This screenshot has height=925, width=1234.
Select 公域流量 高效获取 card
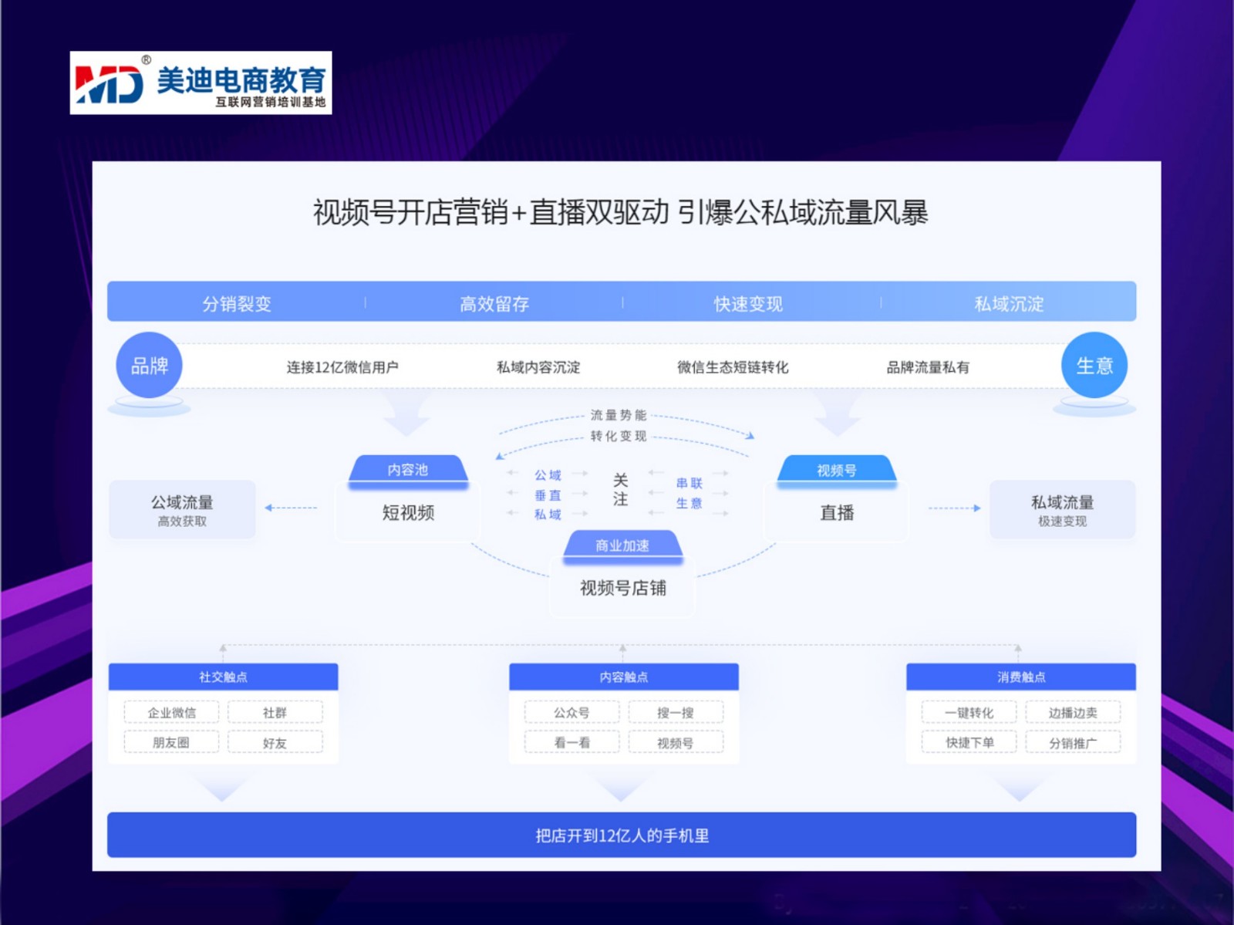point(182,510)
